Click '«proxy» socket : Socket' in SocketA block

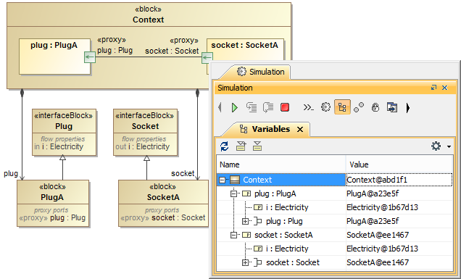[163, 218]
